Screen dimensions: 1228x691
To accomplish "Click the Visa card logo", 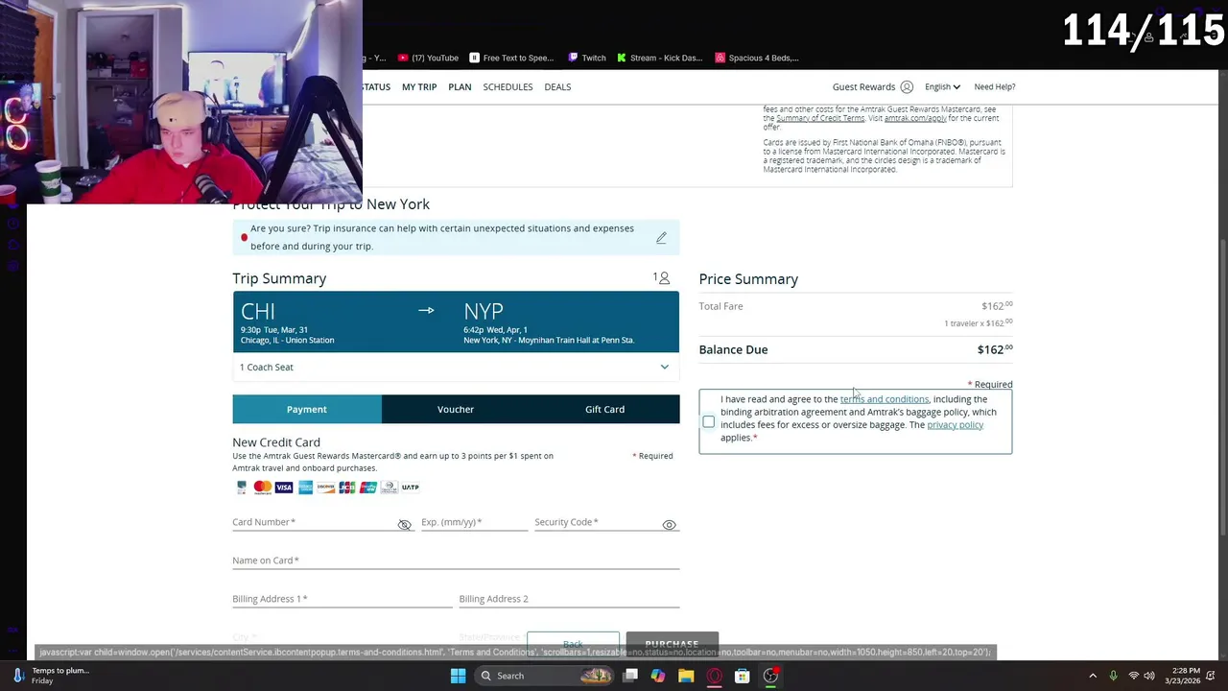I will [284, 488].
